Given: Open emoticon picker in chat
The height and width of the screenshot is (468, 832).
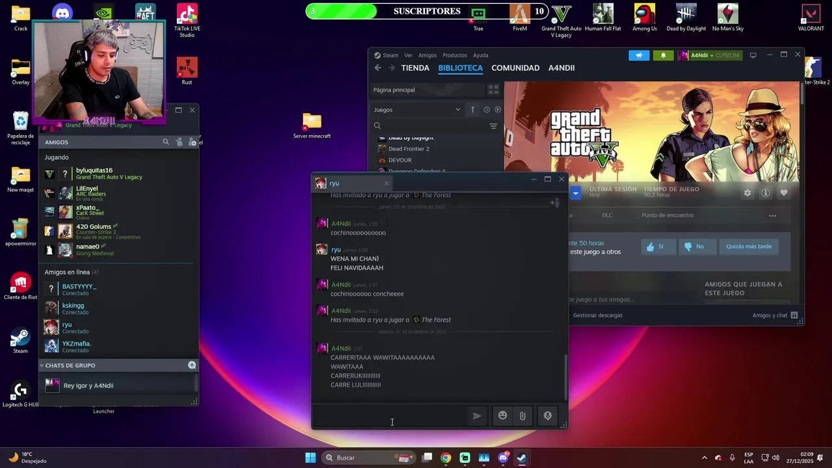Looking at the screenshot, I should pos(502,416).
